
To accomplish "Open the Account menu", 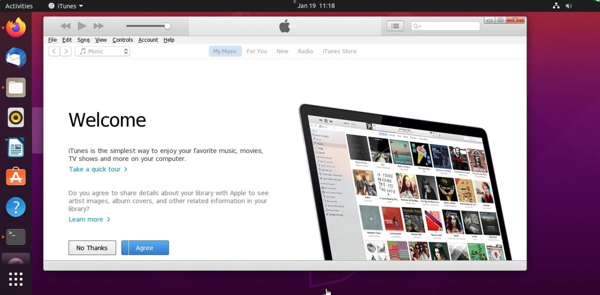I will 148,40.
